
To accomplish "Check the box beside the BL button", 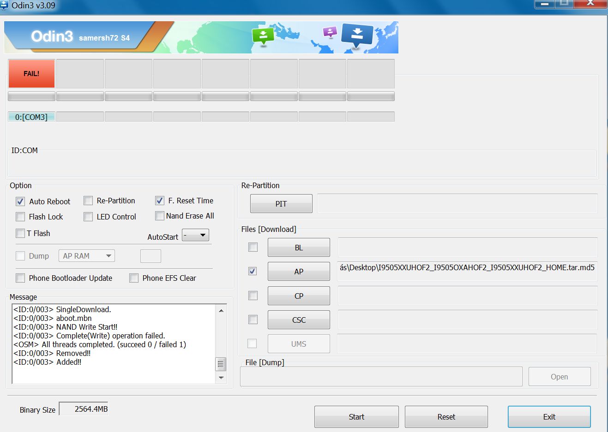I will click(253, 247).
